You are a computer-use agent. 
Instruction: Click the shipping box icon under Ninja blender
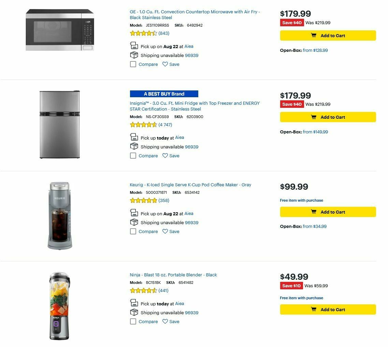point(133,312)
